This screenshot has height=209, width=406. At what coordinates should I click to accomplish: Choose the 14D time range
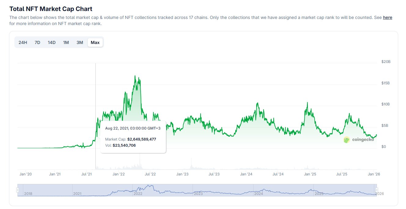[x=52, y=42]
